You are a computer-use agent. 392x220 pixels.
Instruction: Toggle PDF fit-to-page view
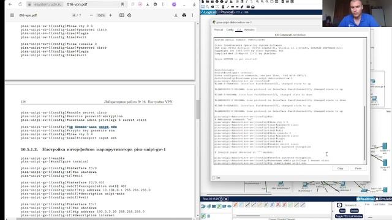pyautogui.click(x=121, y=15)
